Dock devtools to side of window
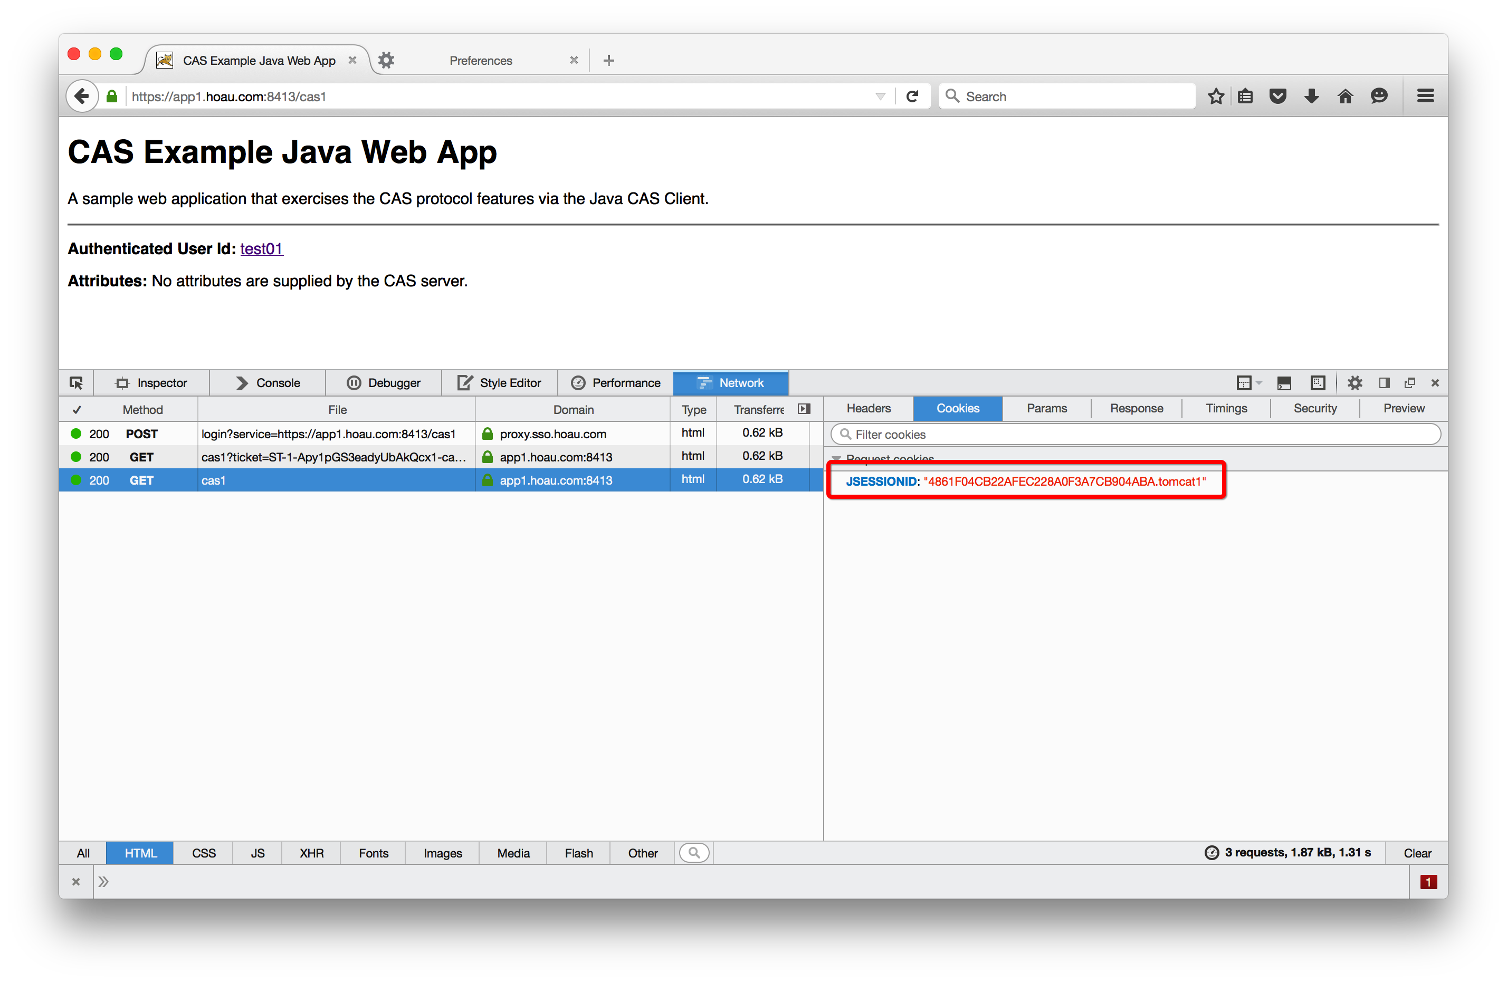Viewport: 1507px width, 983px height. tap(1384, 383)
